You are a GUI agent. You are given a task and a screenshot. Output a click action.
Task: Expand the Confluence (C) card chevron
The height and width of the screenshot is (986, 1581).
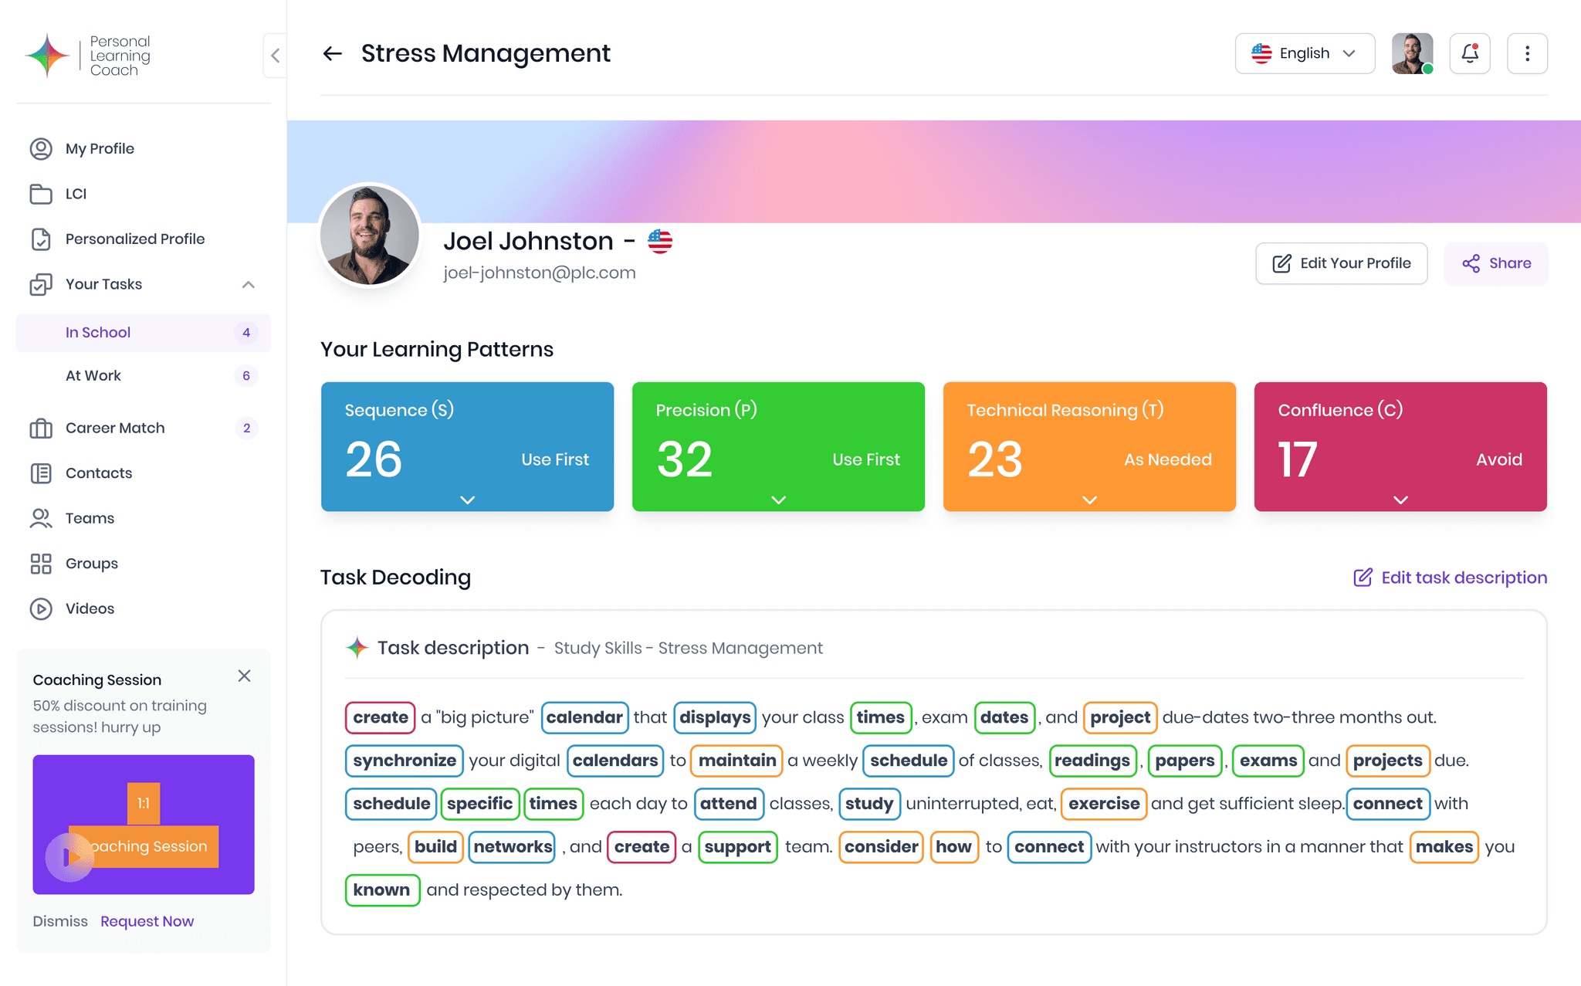click(1400, 500)
